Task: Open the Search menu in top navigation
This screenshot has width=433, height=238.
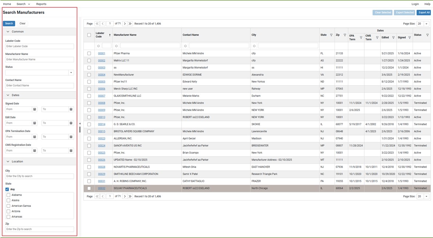Action: (23, 4)
